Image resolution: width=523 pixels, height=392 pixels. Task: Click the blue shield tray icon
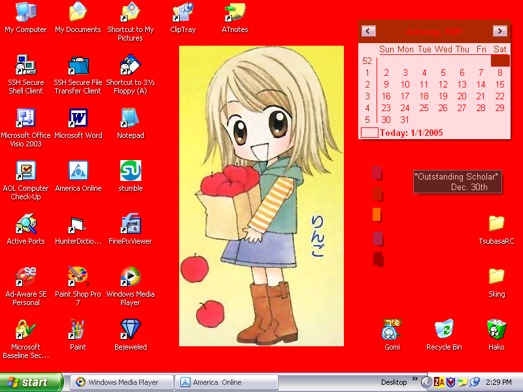coord(450,382)
